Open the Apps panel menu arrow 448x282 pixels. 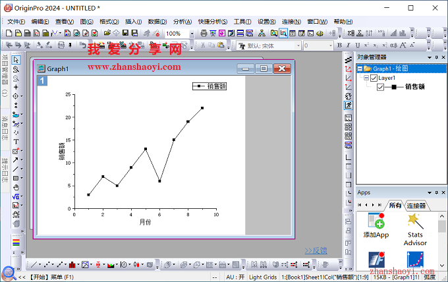(x=430, y=192)
